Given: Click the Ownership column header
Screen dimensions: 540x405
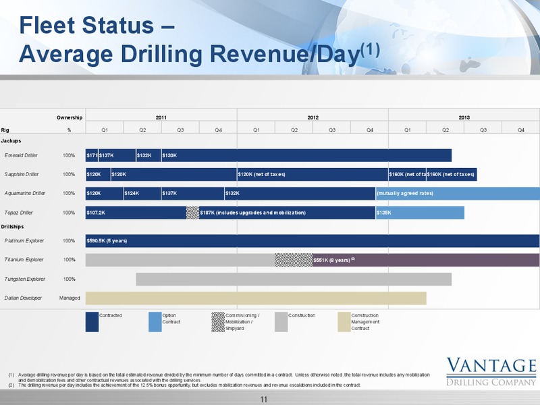Looking at the screenshot, I should click(70, 117).
